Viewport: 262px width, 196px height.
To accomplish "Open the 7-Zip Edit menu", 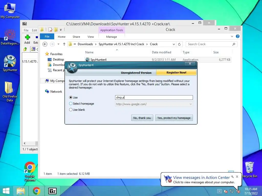I will click(35, 30).
